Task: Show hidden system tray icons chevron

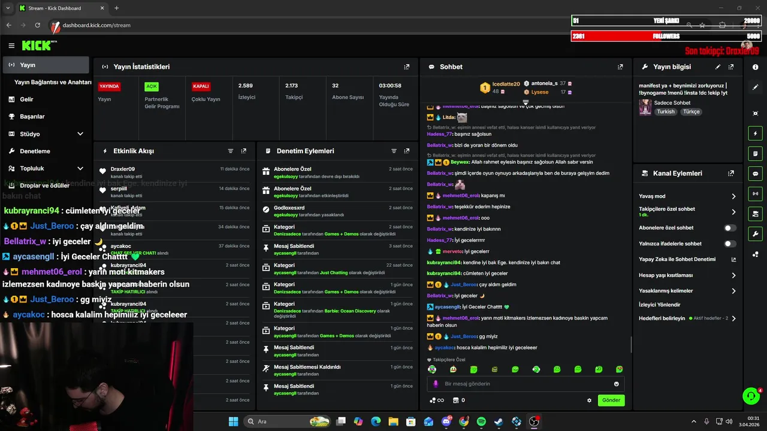Action: pos(694,421)
